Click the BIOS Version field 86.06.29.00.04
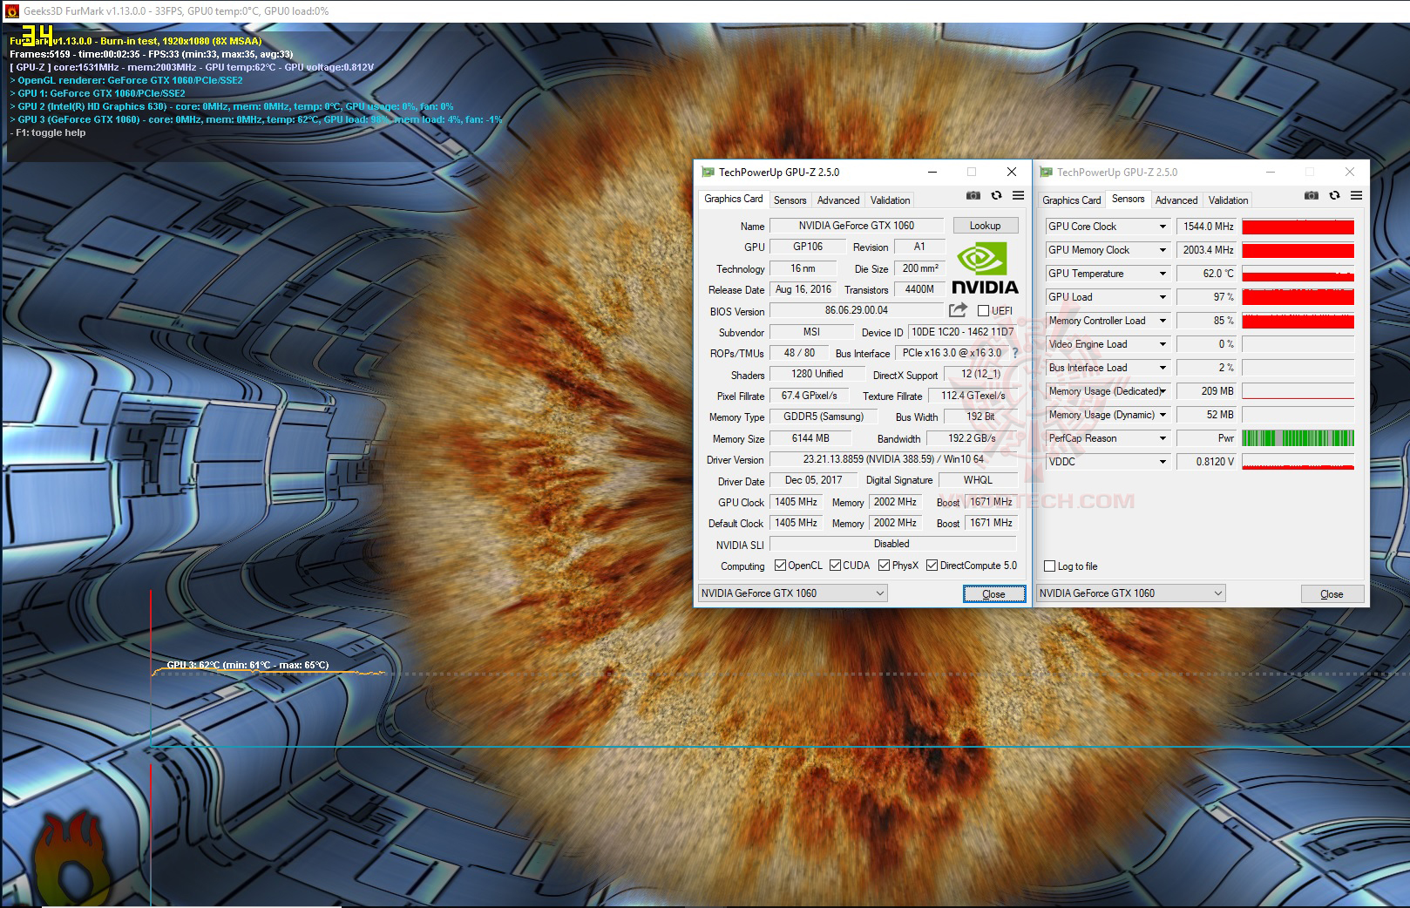This screenshot has height=908, width=1410. tap(857, 310)
